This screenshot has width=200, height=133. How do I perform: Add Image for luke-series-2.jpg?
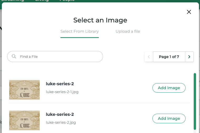point(169,118)
